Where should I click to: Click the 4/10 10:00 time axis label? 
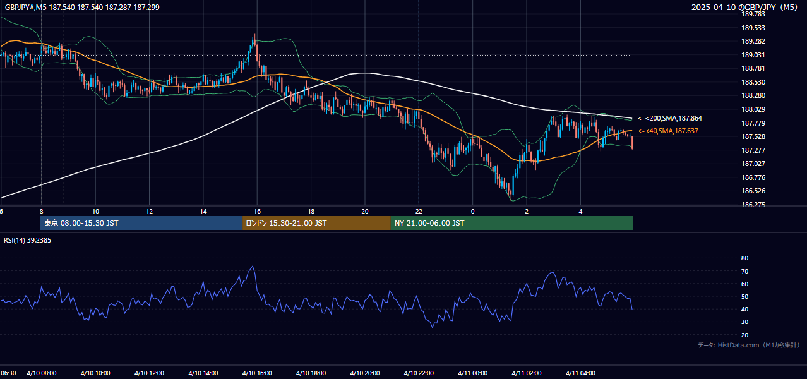(x=95, y=373)
